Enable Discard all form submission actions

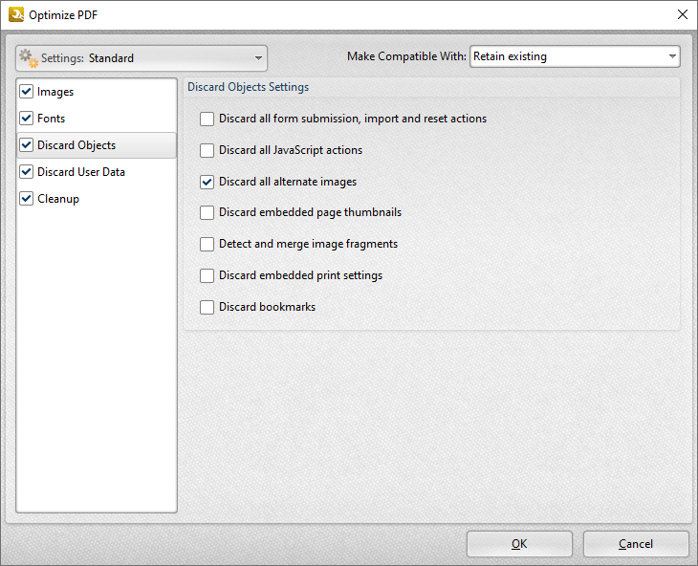[207, 119]
